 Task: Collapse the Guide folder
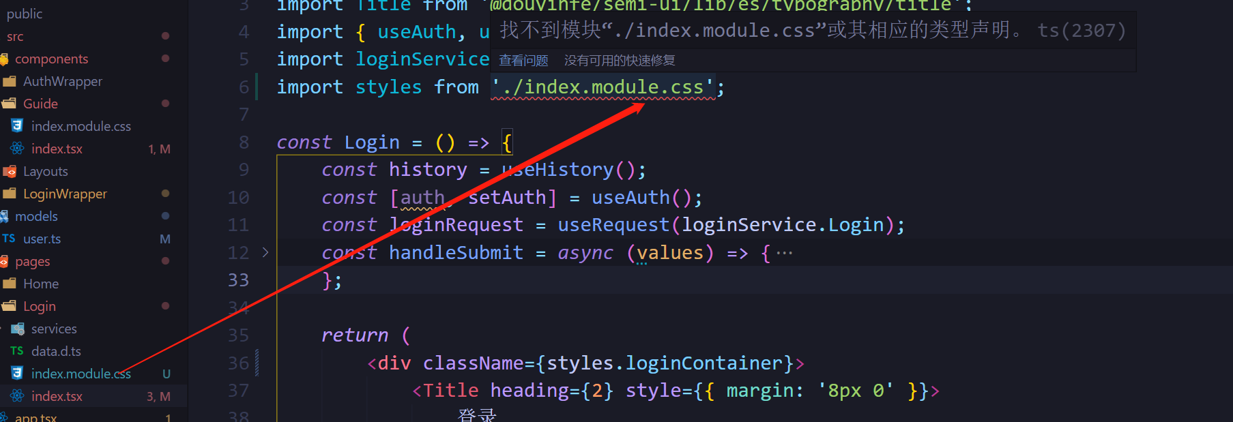point(41,104)
